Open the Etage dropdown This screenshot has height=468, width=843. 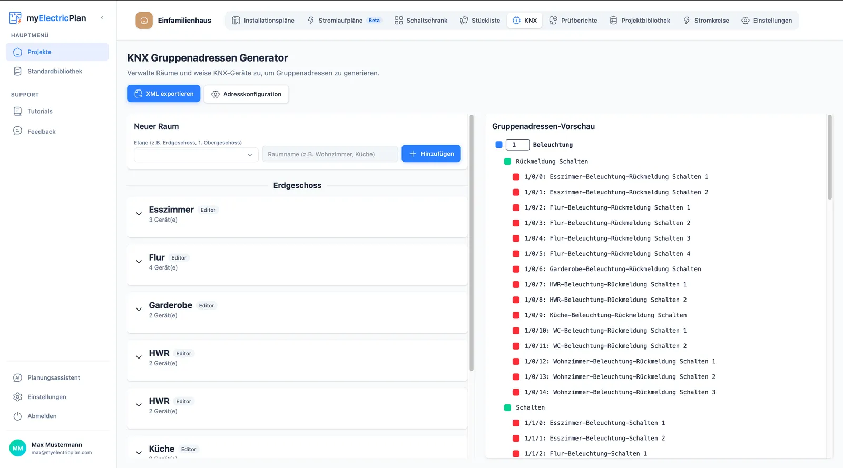tap(196, 154)
